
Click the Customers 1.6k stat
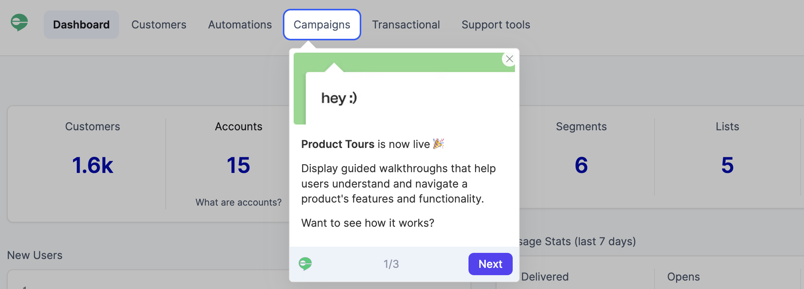(x=93, y=166)
